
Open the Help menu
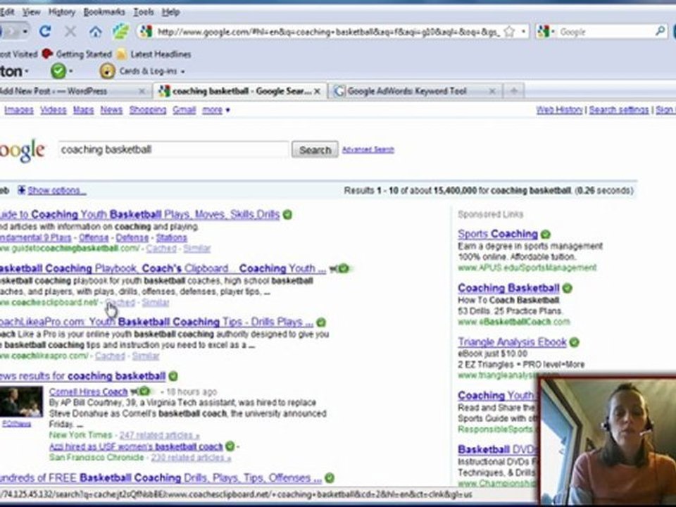pyautogui.click(x=170, y=12)
